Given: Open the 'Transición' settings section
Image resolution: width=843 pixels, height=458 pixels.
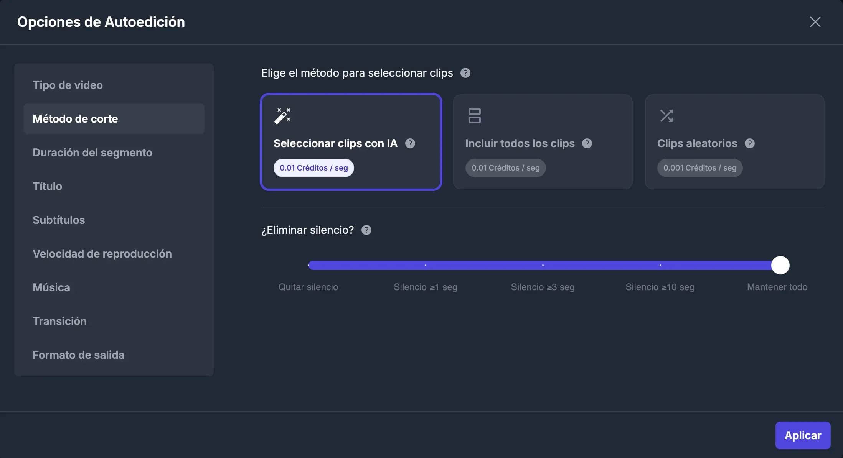Looking at the screenshot, I should click(60, 321).
